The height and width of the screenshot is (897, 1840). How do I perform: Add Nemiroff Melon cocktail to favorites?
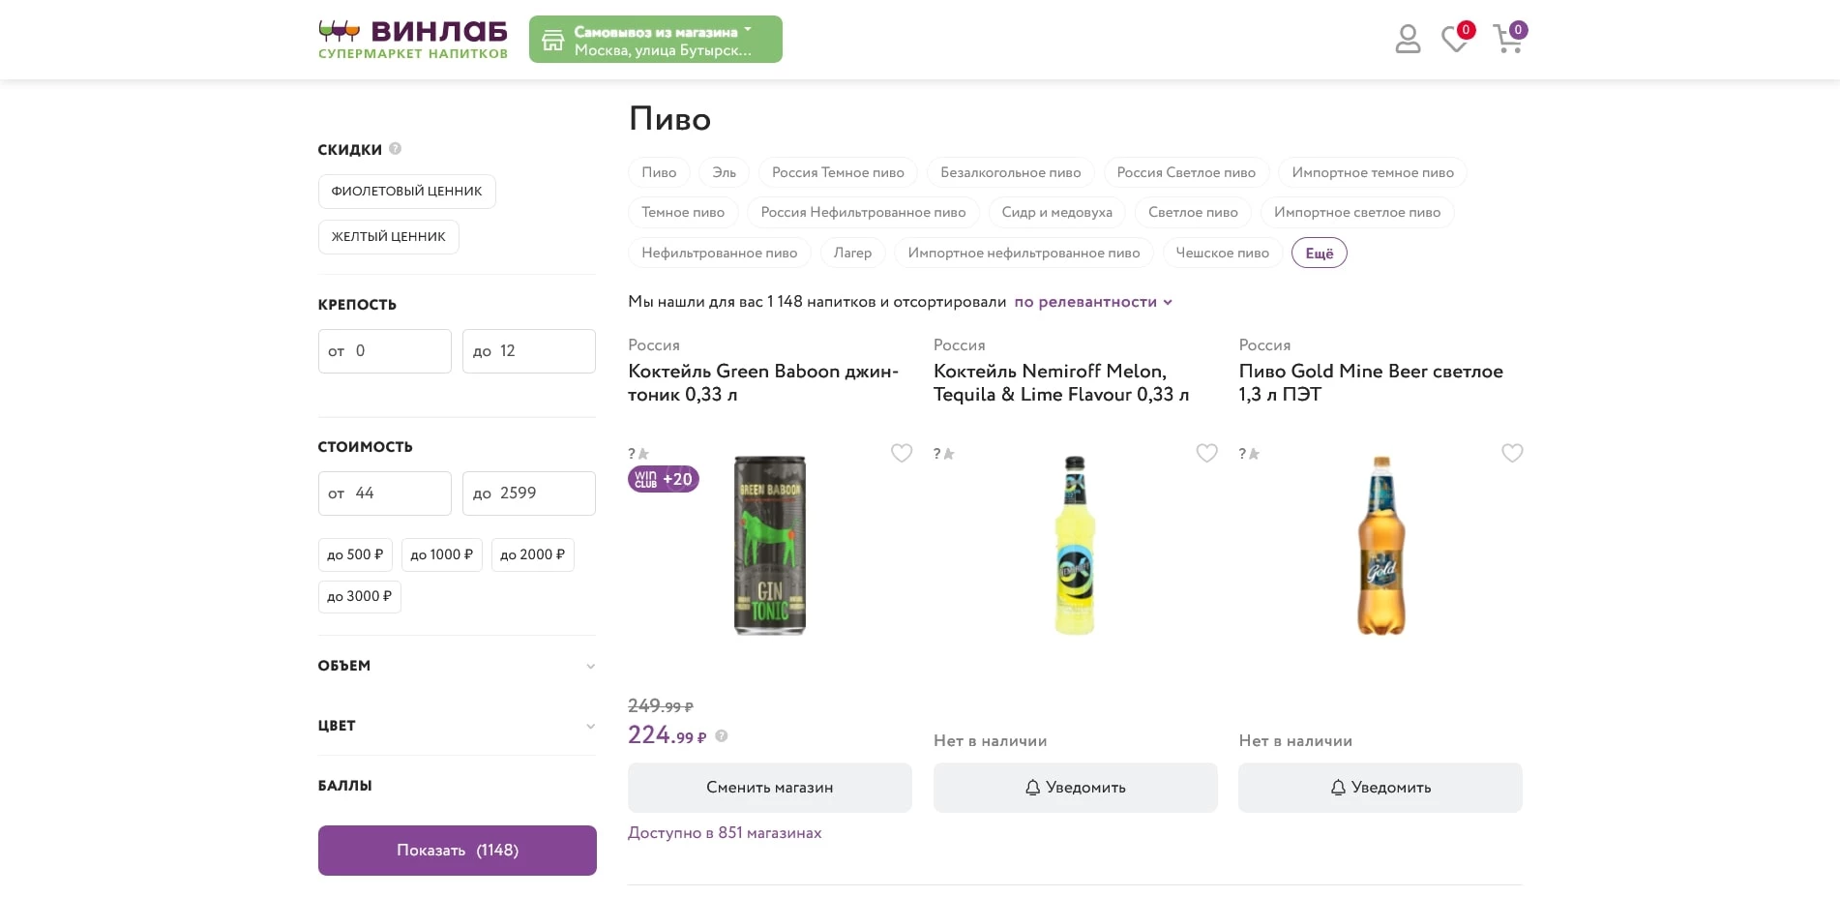point(1206,453)
